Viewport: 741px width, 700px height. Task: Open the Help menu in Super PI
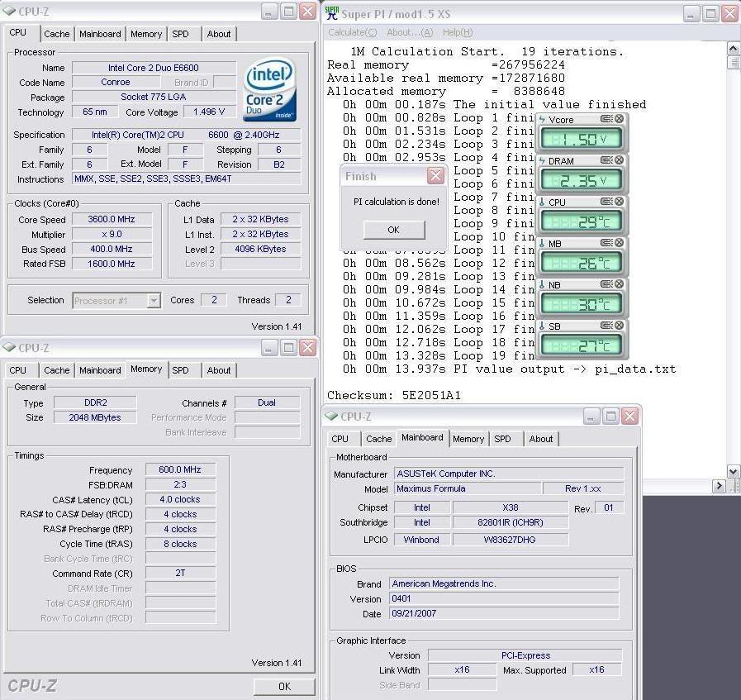click(x=458, y=32)
